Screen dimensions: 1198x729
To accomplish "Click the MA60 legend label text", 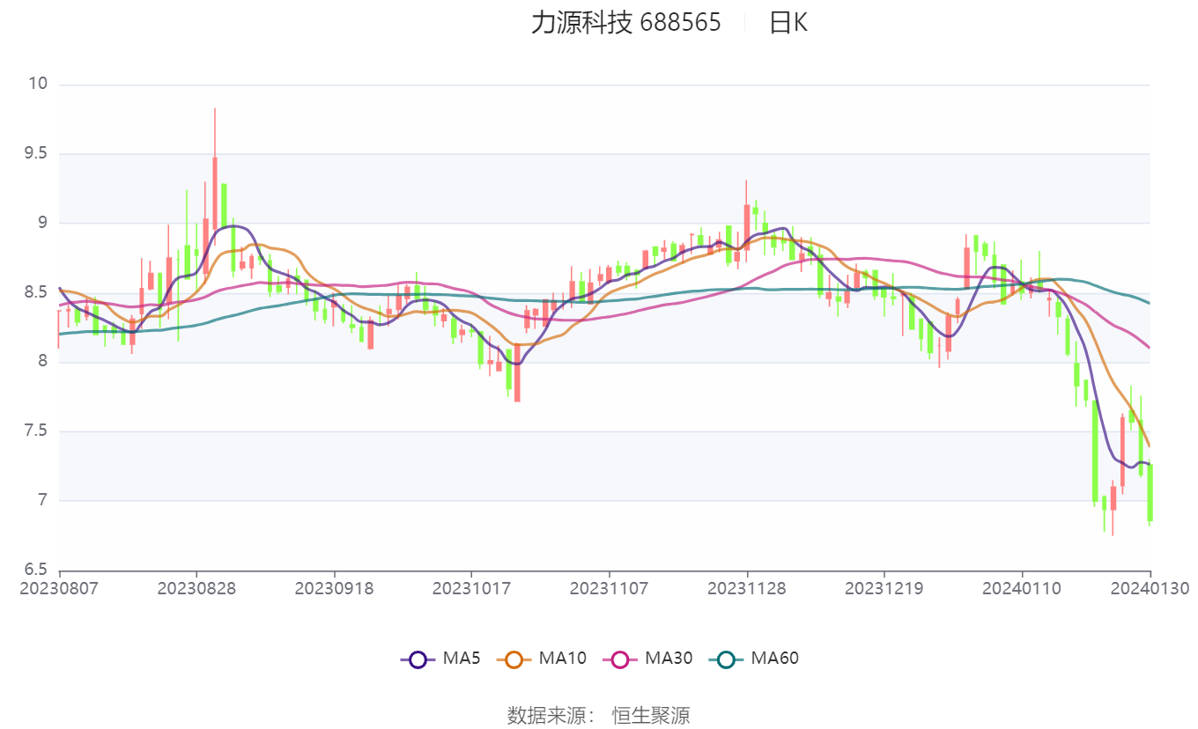I will coord(775,658).
